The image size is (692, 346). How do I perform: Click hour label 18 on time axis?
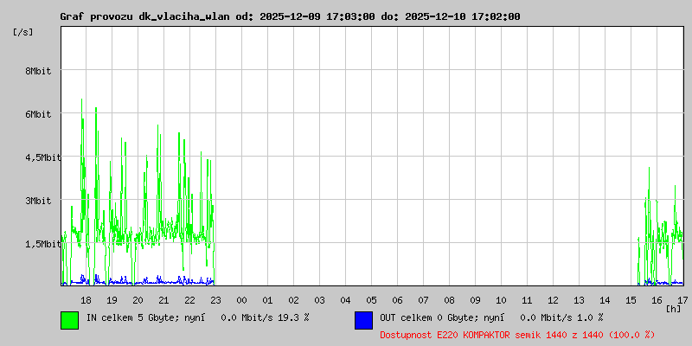click(x=86, y=300)
